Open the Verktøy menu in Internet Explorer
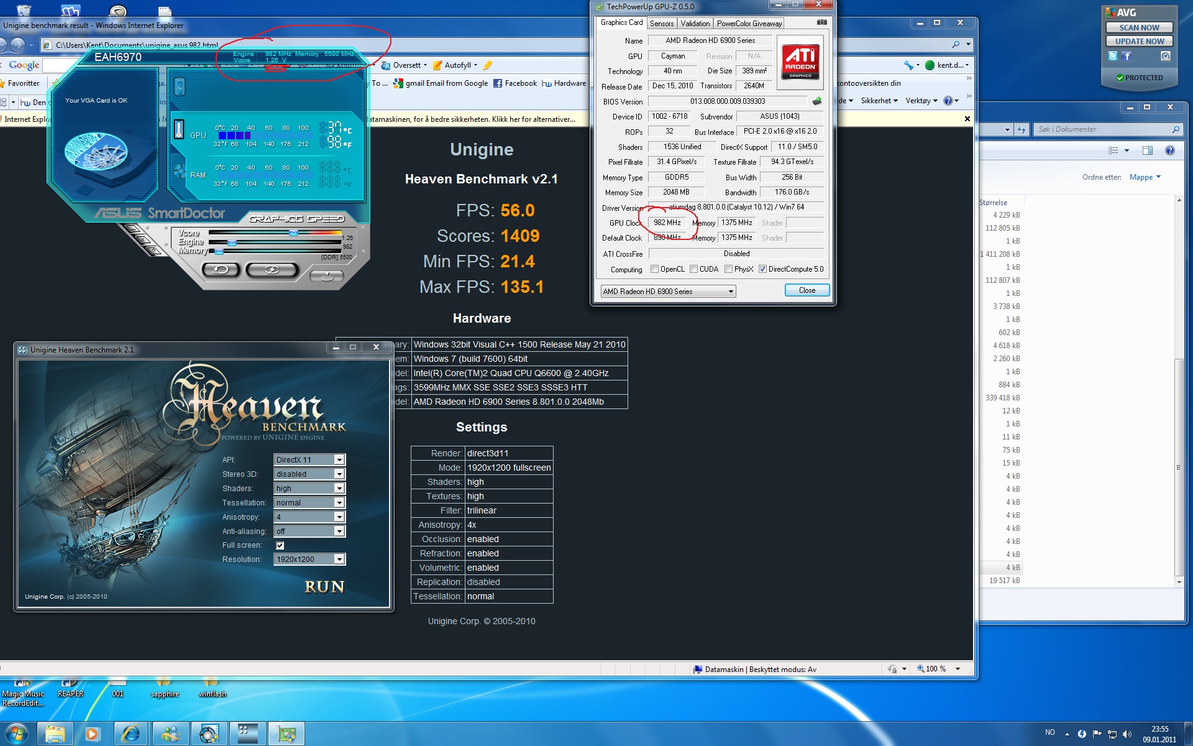This screenshot has width=1193, height=746. coord(921,101)
